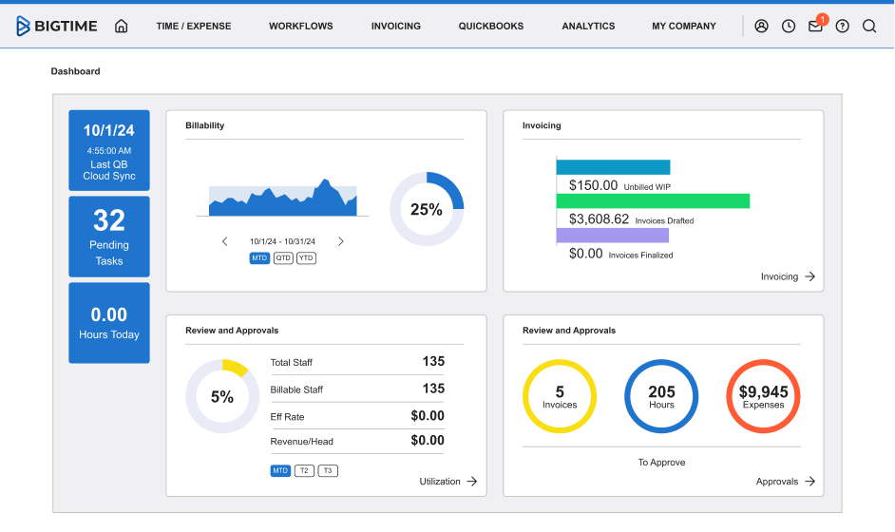Viewport: 895px width, 532px height.
Task: Click the $150.00 Unbilled WIP value
Action: coord(593,185)
